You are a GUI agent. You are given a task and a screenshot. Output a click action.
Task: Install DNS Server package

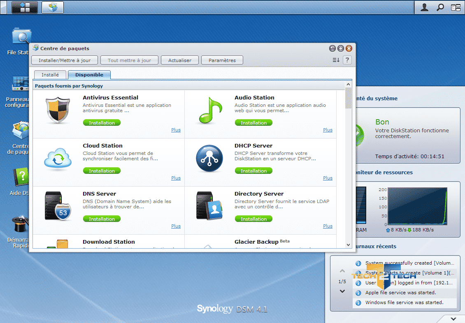coord(102,219)
